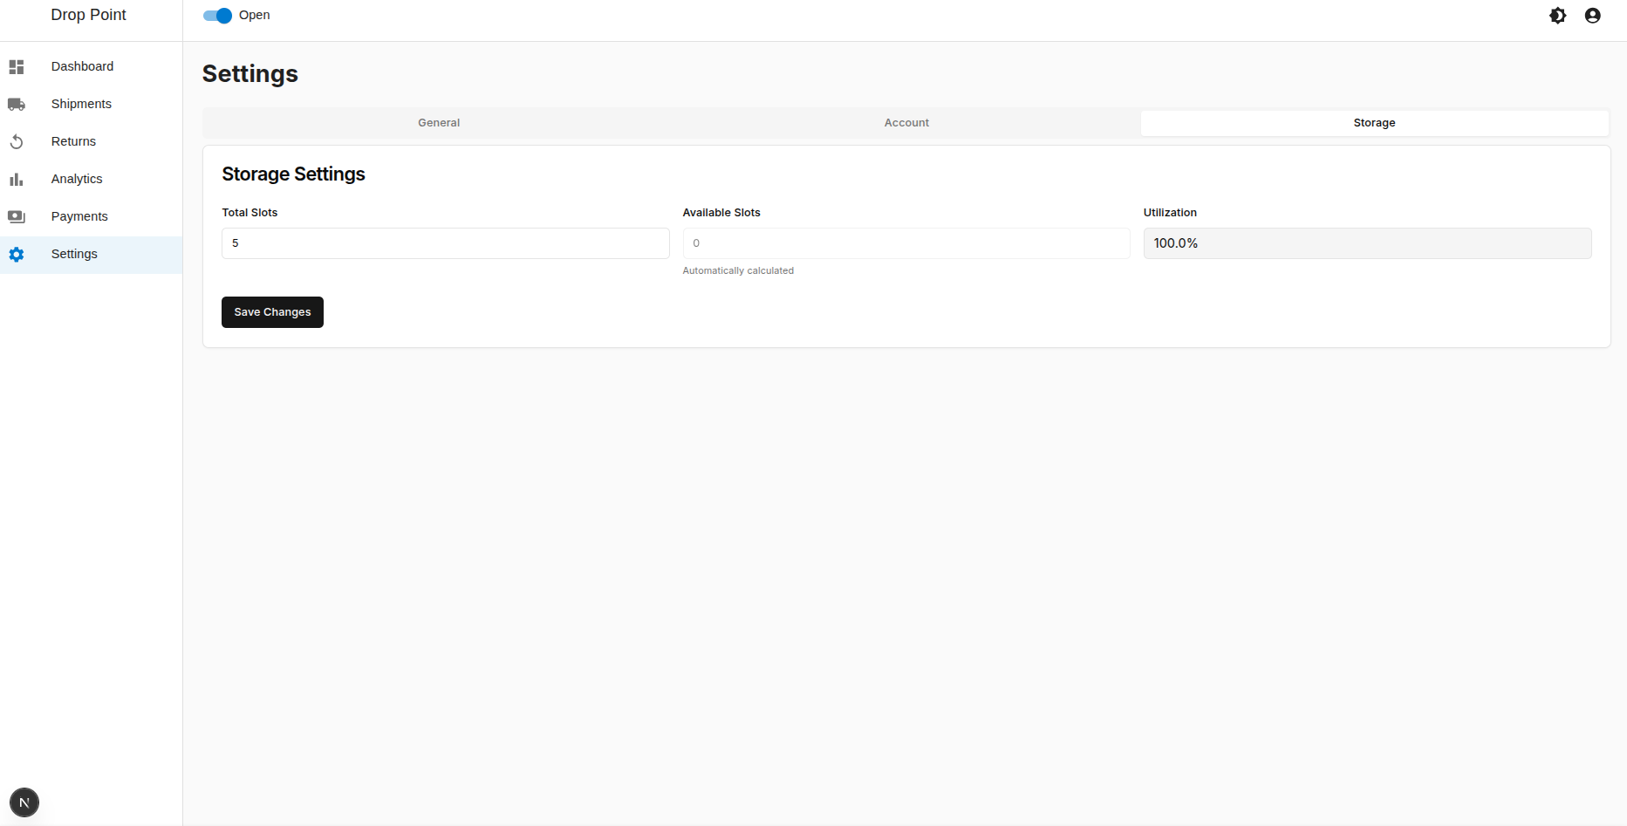The height and width of the screenshot is (826, 1627).
Task: Toggle the drop point Open switch
Action: coord(216,15)
